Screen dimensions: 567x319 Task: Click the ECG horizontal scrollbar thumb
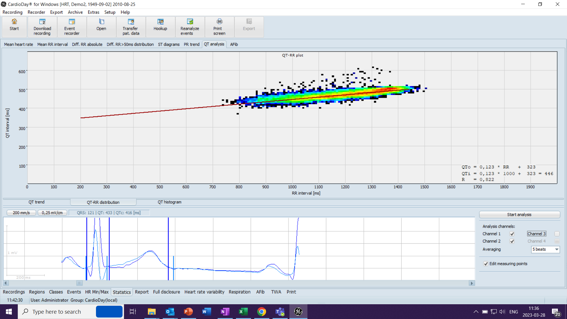pyautogui.click(x=79, y=283)
